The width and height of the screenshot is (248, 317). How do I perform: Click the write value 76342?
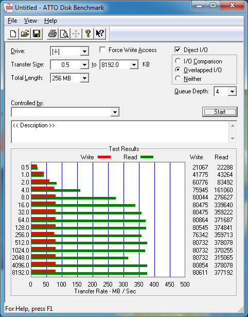(x=200, y=235)
